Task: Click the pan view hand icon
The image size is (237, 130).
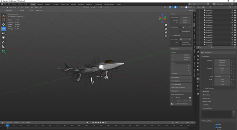Action: [x=166, y=29]
